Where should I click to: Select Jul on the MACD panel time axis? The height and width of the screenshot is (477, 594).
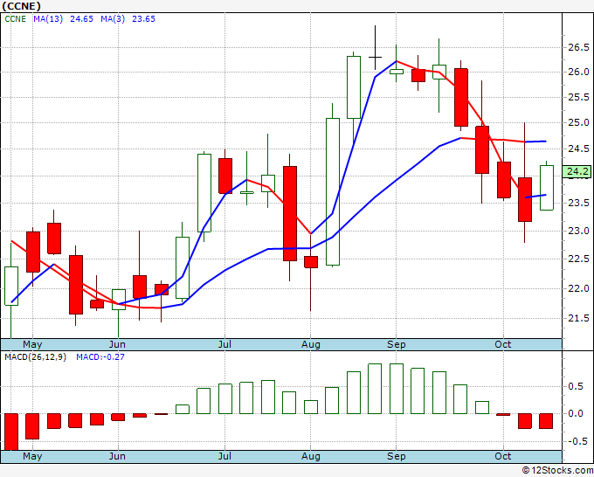[224, 456]
